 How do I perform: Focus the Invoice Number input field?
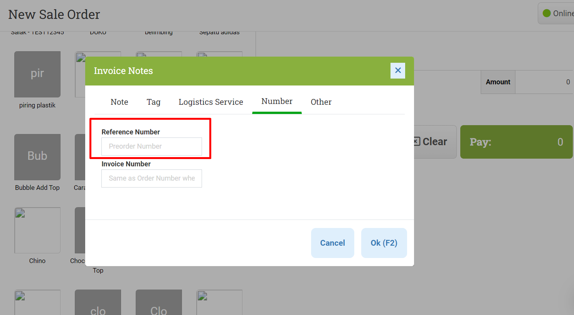151,178
